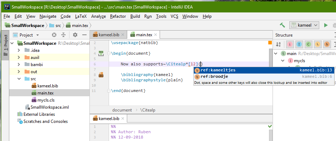Image resolution: width=336 pixels, height=141 pixels.
Task: Open the File menu
Action: click(7, 16)
